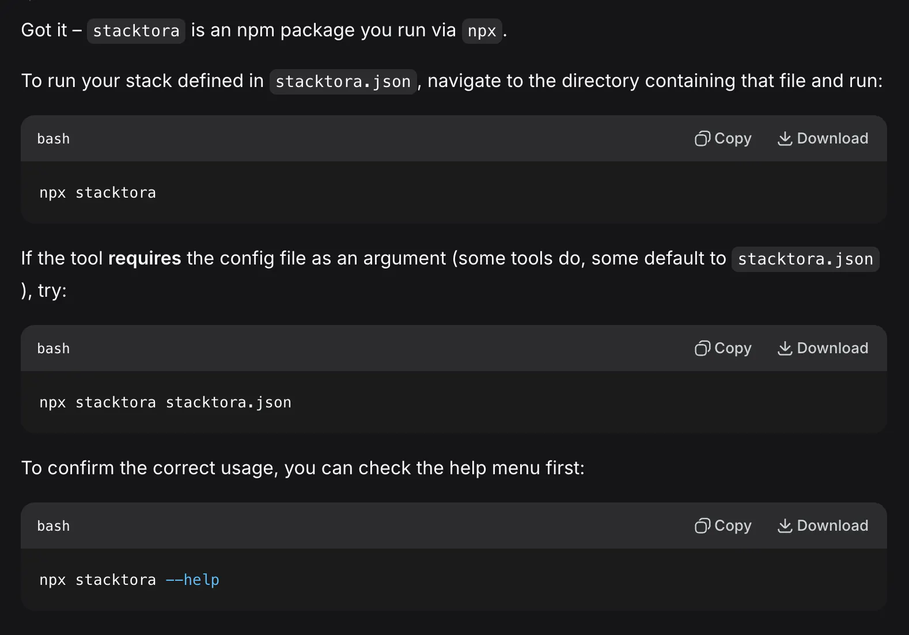
Task: Click the 'To confirm the correct usage' sentence
Action: click(x=303, y=468)
